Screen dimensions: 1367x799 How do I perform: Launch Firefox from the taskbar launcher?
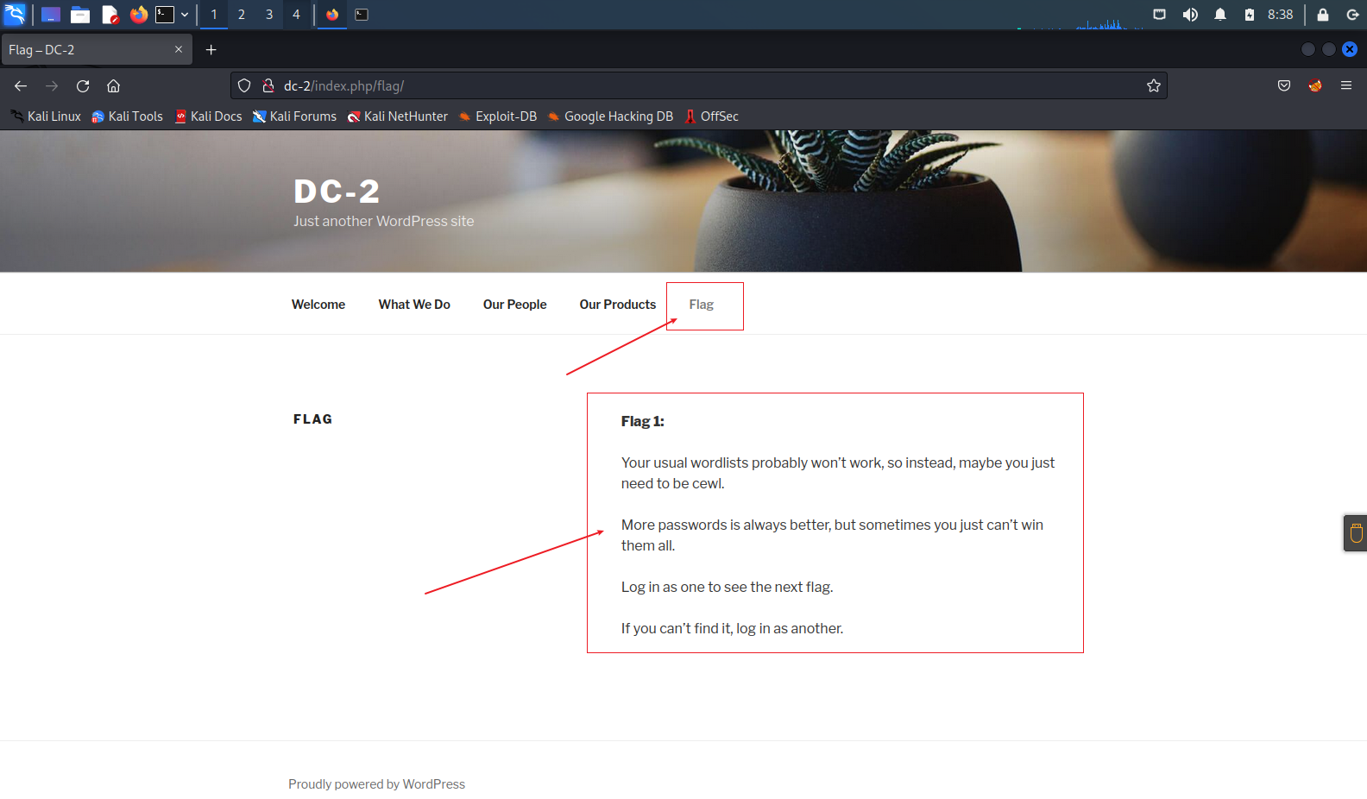pos(138,14)
